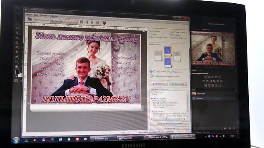This screenshot has height=148, width=264.
Task: Switch to the 'Печать.psd @ 12,5%' taskbar button
Action: click(x=157, y=137)
